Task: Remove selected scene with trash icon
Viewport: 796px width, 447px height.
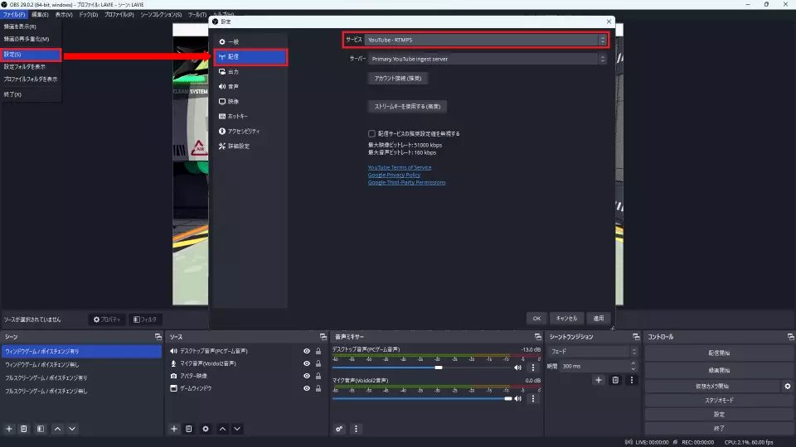Action: click(24, 429)
